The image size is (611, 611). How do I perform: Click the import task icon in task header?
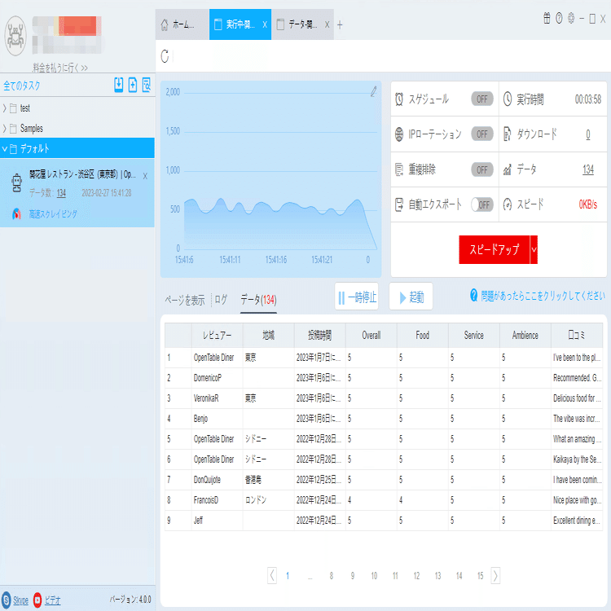pyautogui.click(x=118, y=85)
